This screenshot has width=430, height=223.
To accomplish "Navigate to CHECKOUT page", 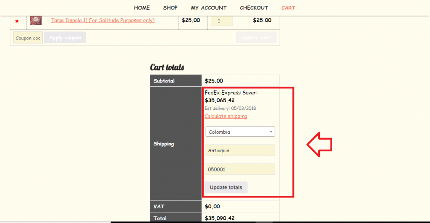I will coord(254,8).
